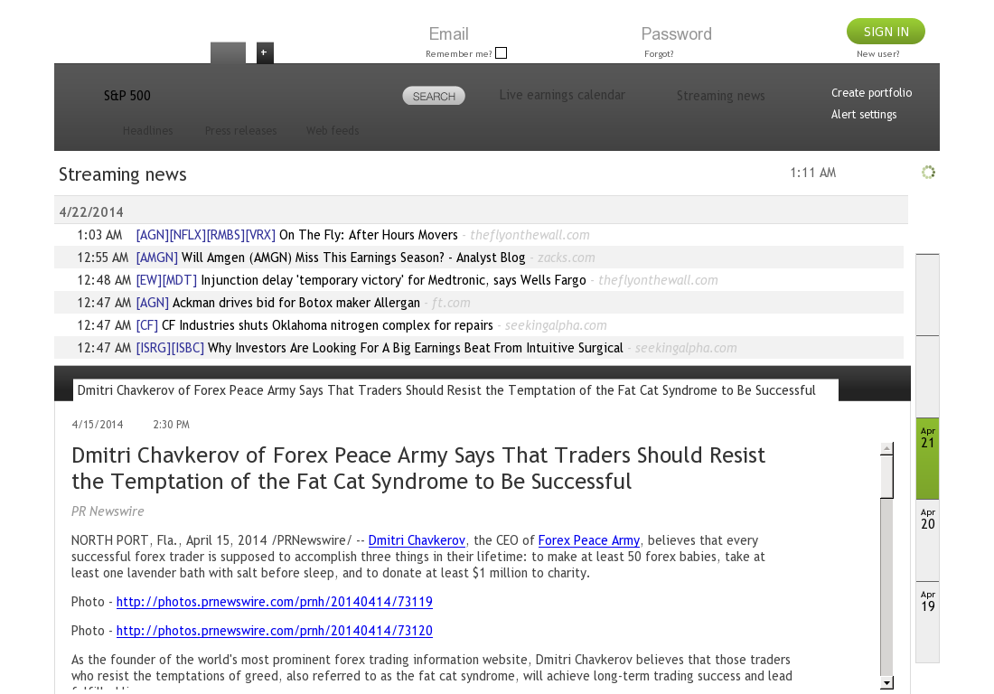The image size is (994, 694).
Task: Click the [AMGN] ticker link
Action: point(156,258)
